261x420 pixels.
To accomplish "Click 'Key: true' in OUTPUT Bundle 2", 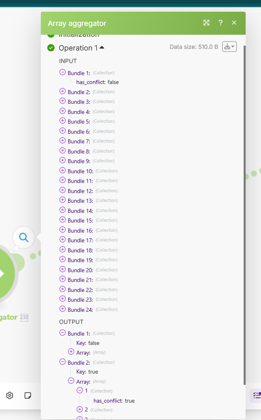I will (x=87, y=372).
